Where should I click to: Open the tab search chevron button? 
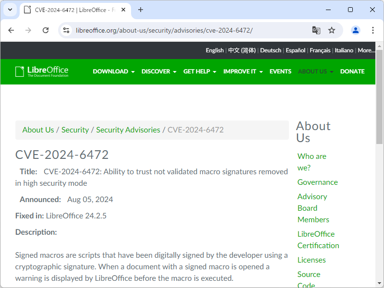[10, 10]
